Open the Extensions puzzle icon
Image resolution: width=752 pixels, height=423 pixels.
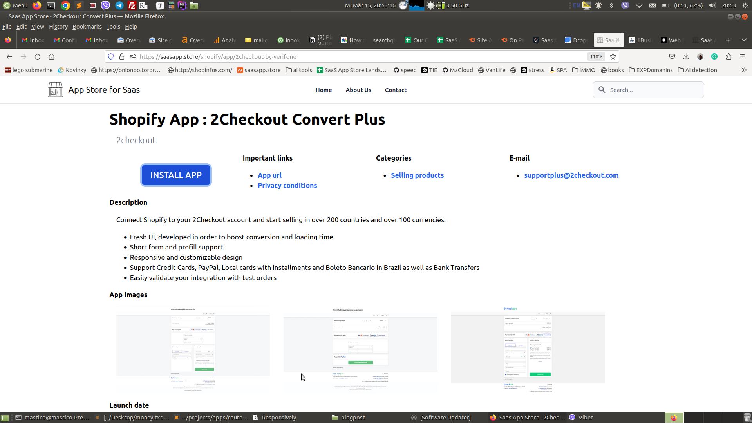pos(728,57)
